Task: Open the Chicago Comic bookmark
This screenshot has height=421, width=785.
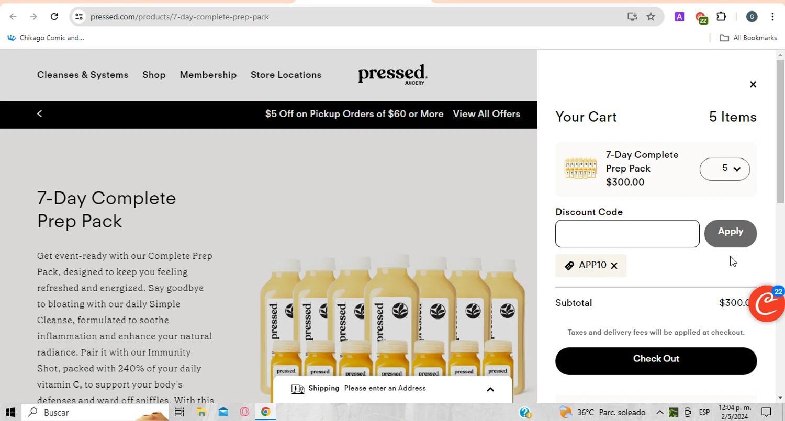Action: pyautogui.click(x=45, y=38)
